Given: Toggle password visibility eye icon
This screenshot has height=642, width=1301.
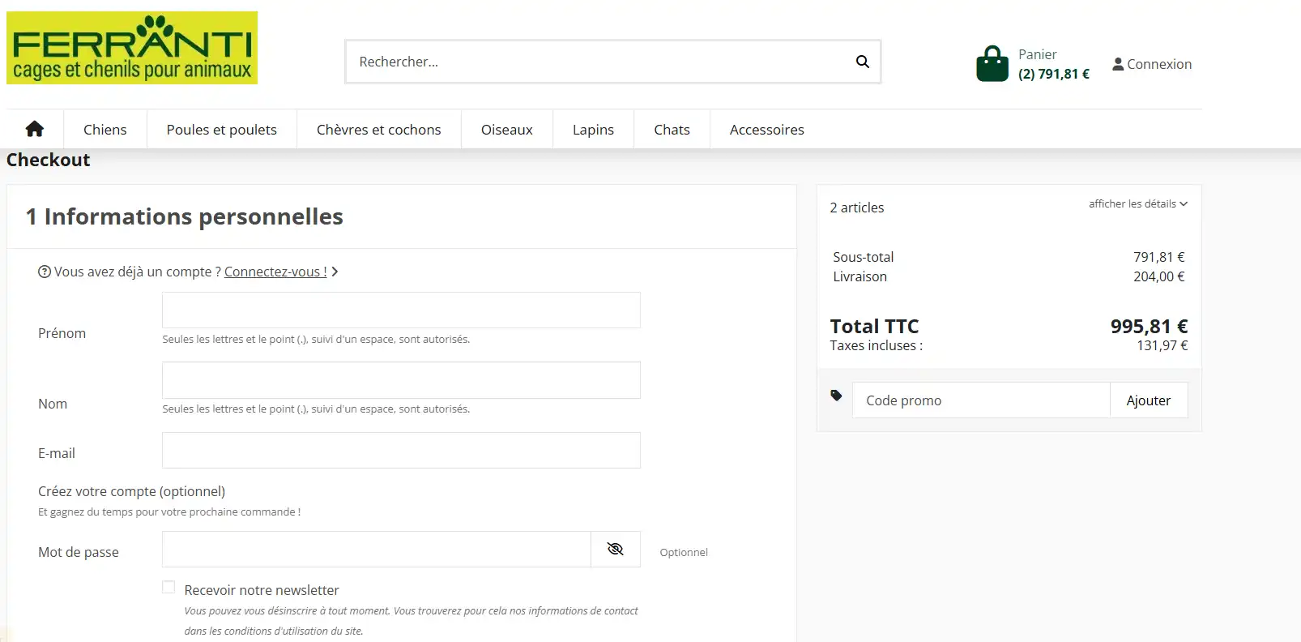Looking at the screenshot, I should pos(616,549).
